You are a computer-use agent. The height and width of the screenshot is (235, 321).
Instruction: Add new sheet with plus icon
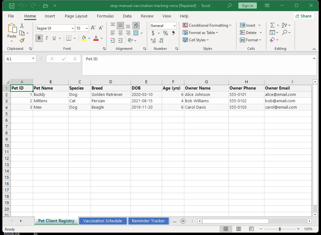point(183,221)
